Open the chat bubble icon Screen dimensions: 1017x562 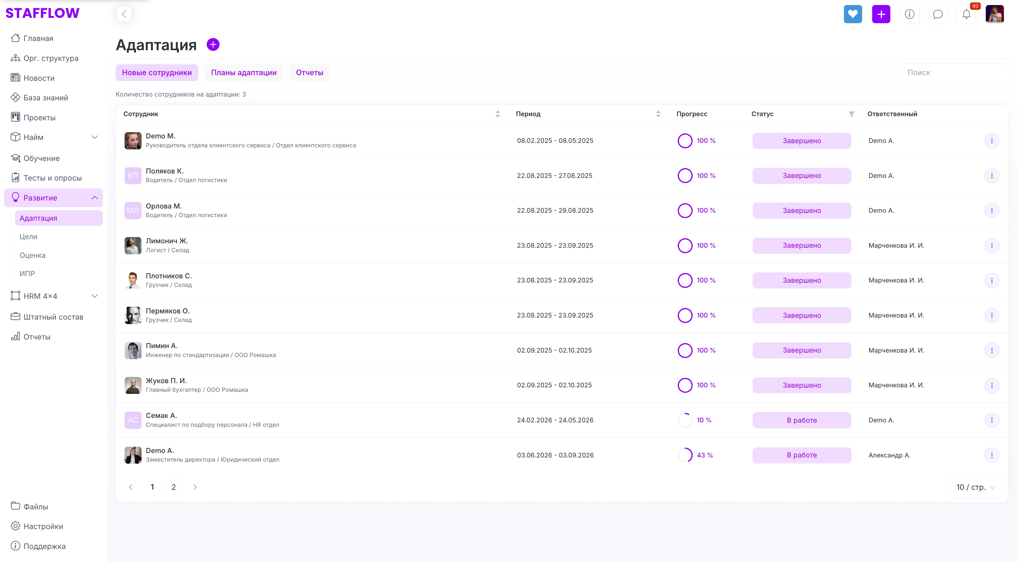938,14
